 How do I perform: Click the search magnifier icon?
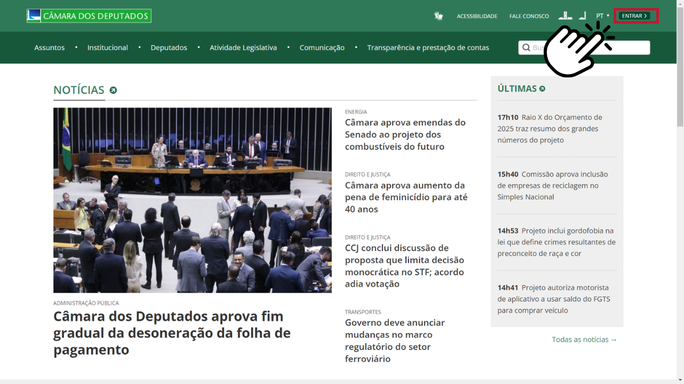[526, 47]
